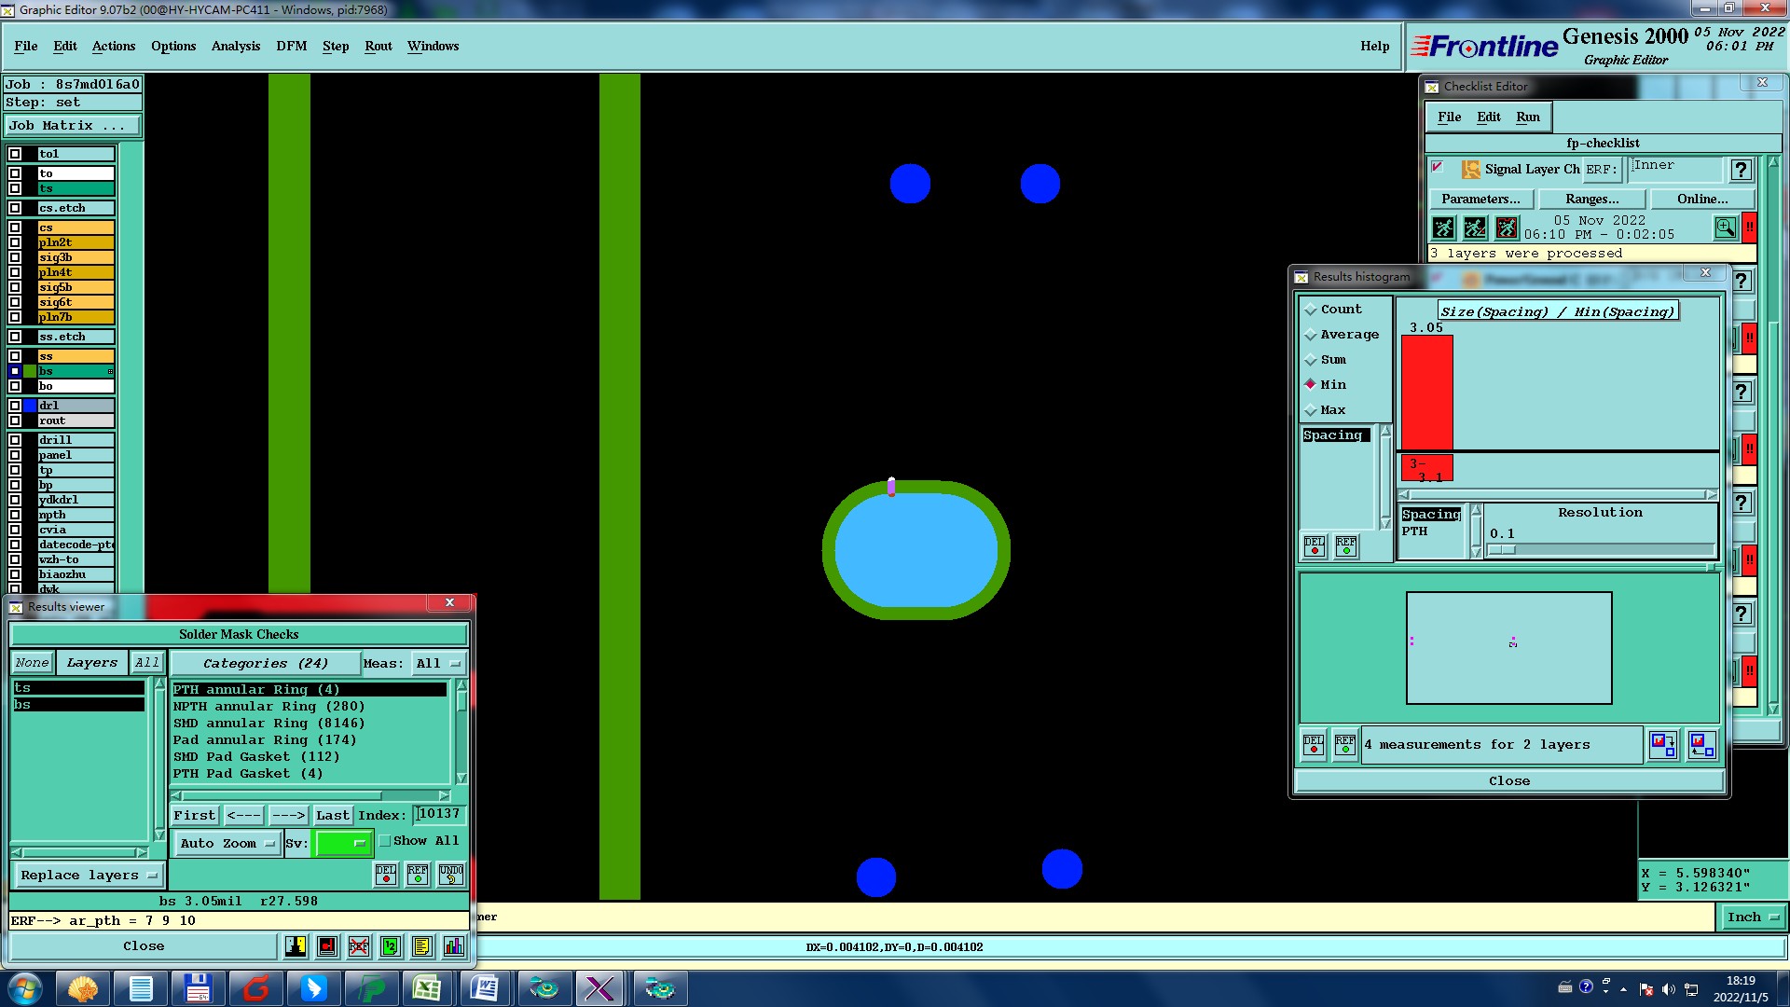Image resolution: width=1790 pixels, height=1007 pixels.
Task: Click the DEL icon in Results viewer
Action: [x=386, y=875]
